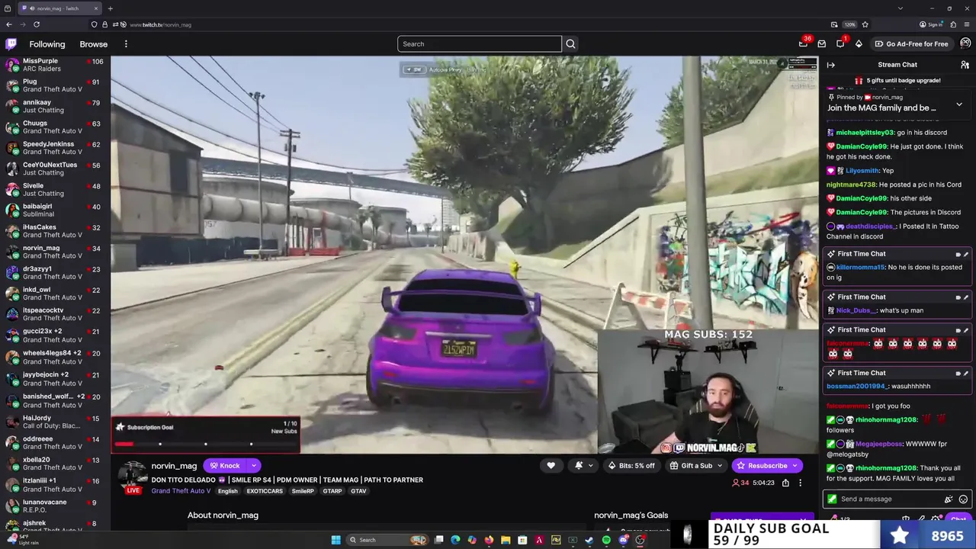Open the new tab plus button
This screenshot has width=976, height=549.
110,8
